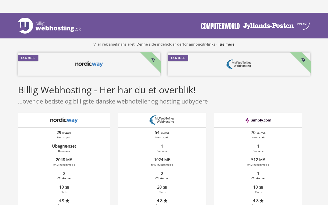
Task: Click the 'Billig Webhosting - Her har du et overblik!' heading
Action: click(107, 90)
